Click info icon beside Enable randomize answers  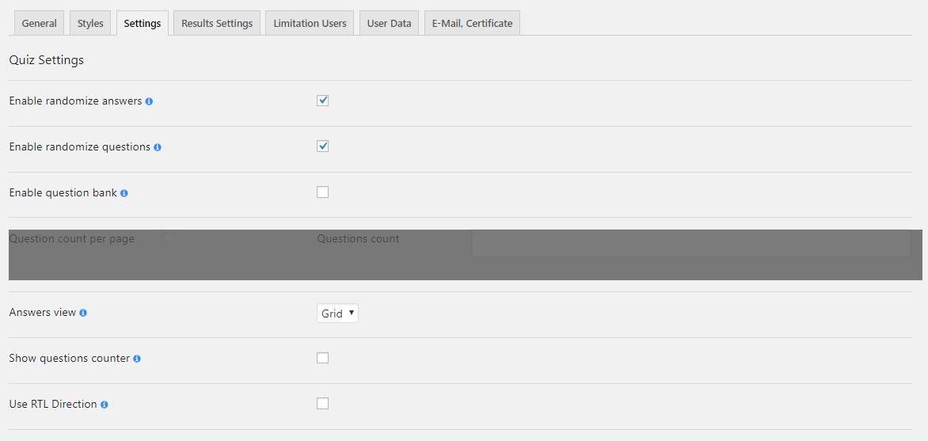point(150,101)
